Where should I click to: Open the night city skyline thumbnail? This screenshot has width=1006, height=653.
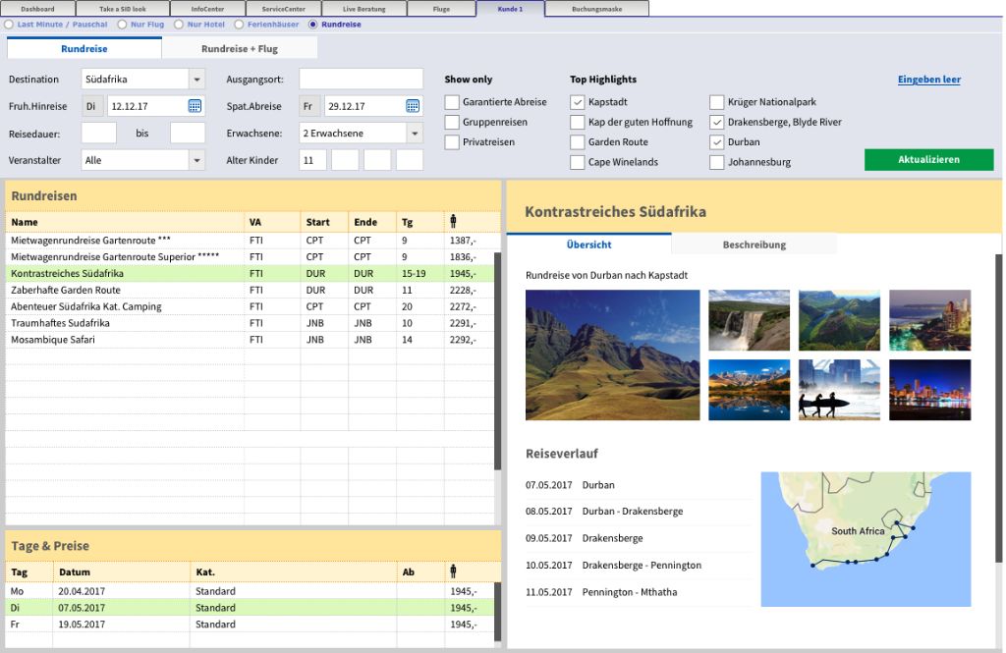929,390
